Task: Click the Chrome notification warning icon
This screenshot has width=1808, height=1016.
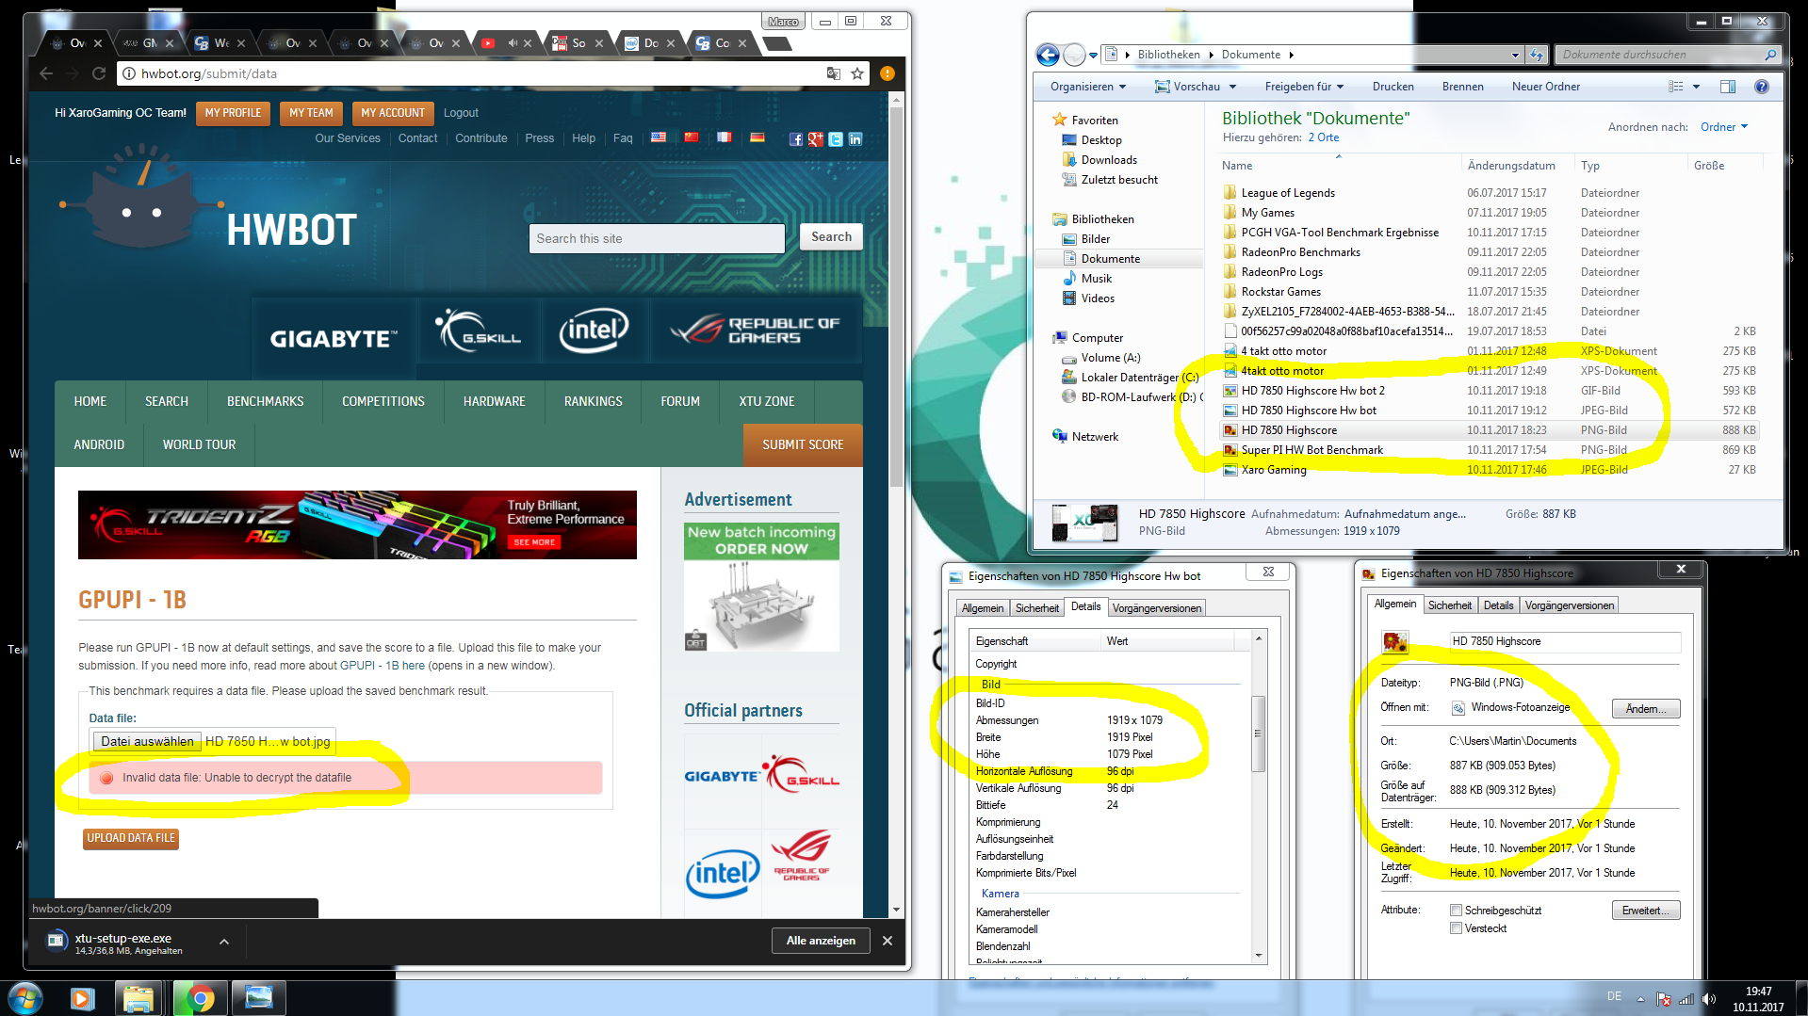Action: click(x=887, y=73)
